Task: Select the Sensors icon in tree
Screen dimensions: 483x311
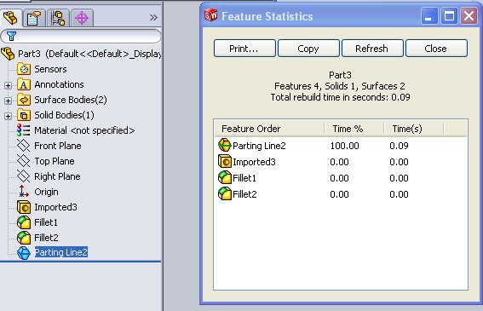Action: click(23, 69)
